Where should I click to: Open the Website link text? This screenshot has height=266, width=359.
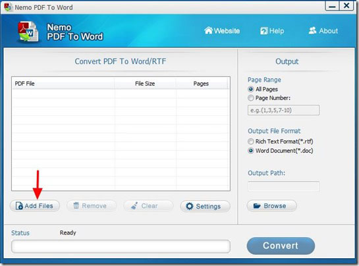(227, 31)
